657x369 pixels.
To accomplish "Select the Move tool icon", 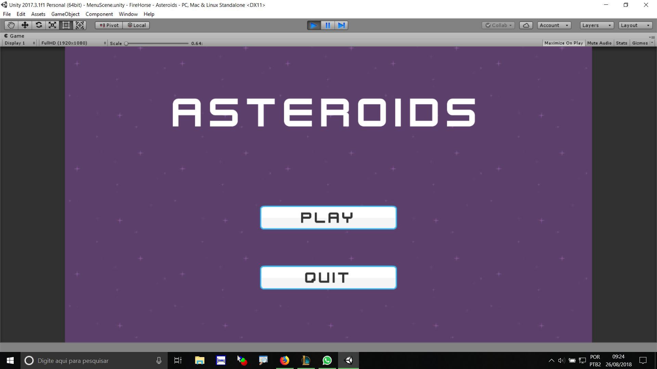I will coord(25,25).
